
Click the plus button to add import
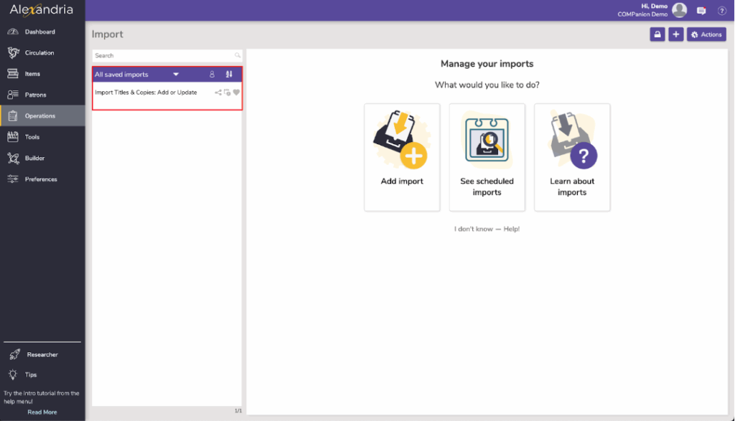coord(675,34)
